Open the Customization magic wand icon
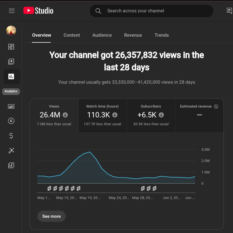This screenshot has width=233, height=233. [11, 151]
